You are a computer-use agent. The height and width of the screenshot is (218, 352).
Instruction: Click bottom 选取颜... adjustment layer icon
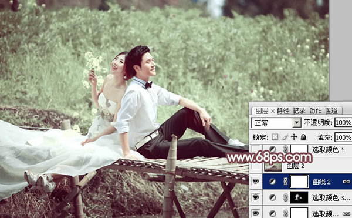pyautogui.click(x=273, y=213)
